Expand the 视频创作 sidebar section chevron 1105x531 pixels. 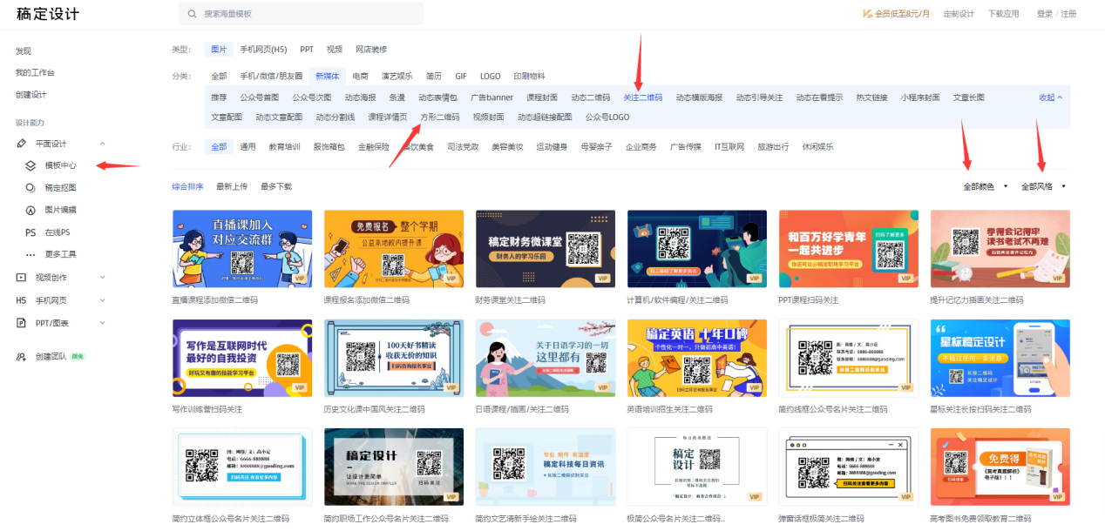tap(102, 278)
